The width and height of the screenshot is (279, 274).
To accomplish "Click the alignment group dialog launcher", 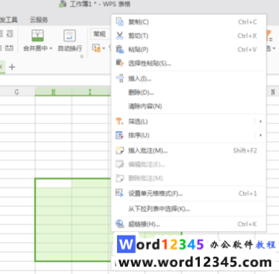I will (x=82, y=57).
